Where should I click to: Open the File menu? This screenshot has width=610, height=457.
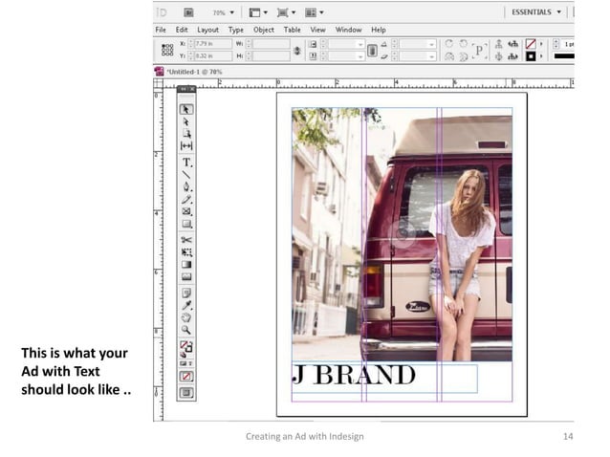(161, 30)
